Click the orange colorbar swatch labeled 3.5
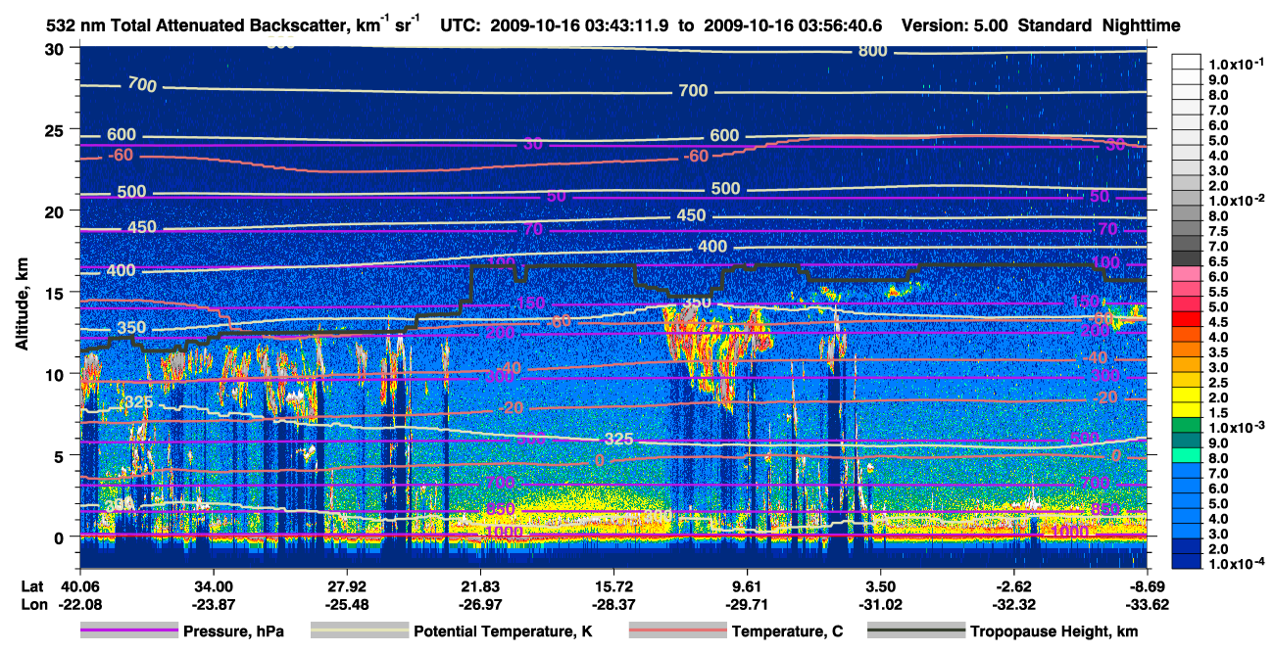1274x653 pixels. click(x=1187, y=350)
